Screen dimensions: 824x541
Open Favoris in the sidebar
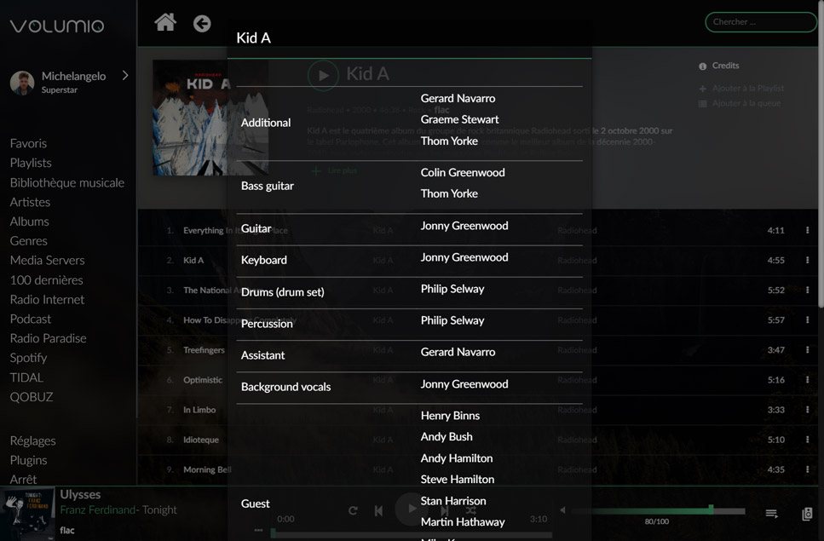click(x=28, y=143)
